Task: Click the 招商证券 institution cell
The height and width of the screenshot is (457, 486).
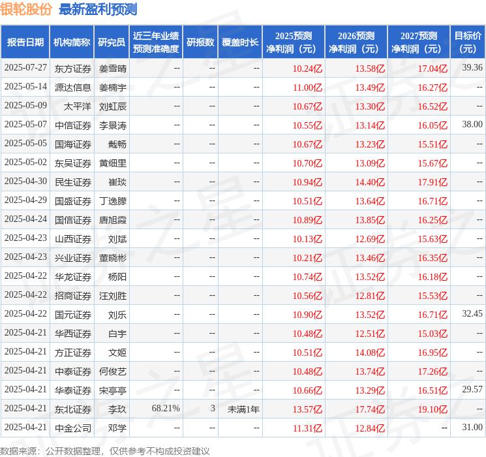Action: tap(73, 296)
